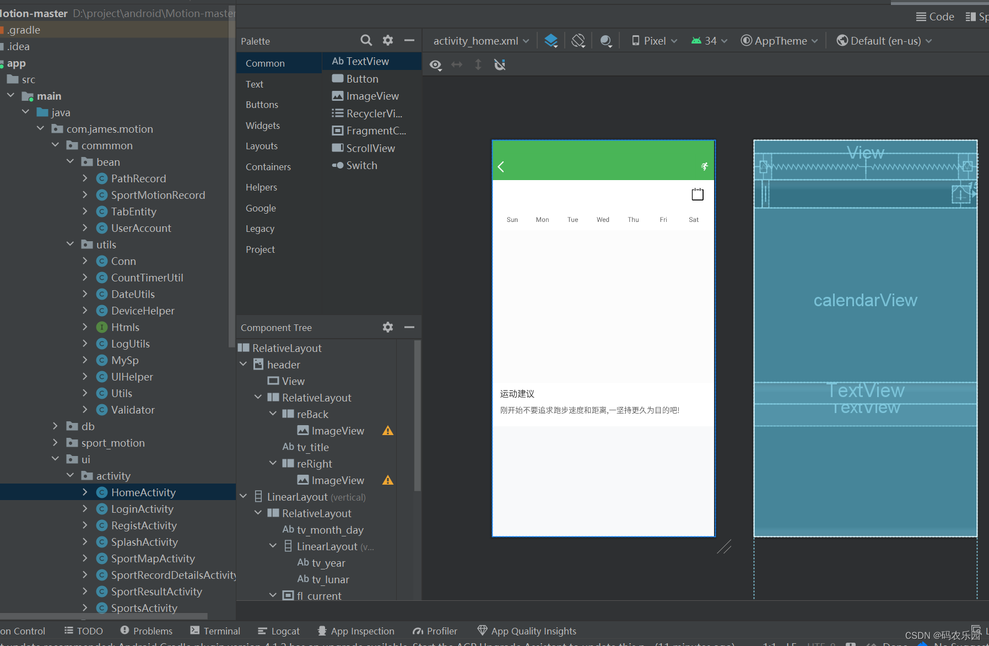Toggle night mode for the layout preview

coord(606,40)
